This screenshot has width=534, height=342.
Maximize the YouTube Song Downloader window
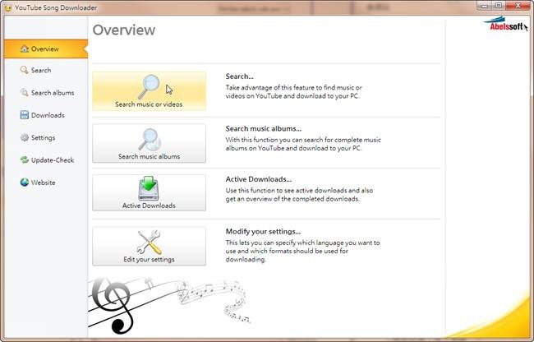coord(499,6)
